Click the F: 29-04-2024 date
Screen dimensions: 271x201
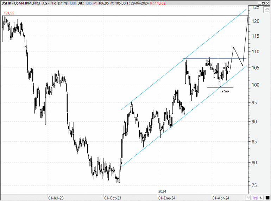tap(138, 3)
